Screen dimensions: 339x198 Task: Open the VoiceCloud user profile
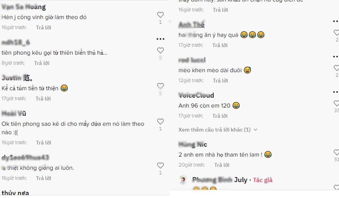[x=196, y=95]
